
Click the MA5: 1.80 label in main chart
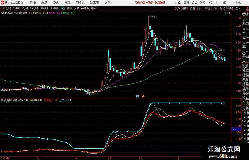click(x=28, y=13)
